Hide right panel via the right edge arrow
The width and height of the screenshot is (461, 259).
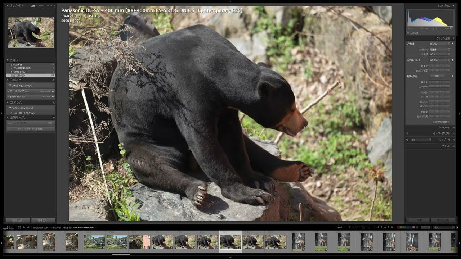[x=459, y=114]
